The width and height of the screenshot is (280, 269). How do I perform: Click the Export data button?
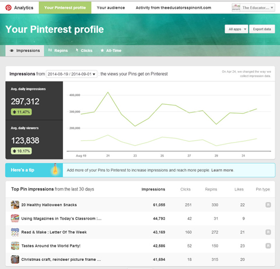tap(262, 29)
